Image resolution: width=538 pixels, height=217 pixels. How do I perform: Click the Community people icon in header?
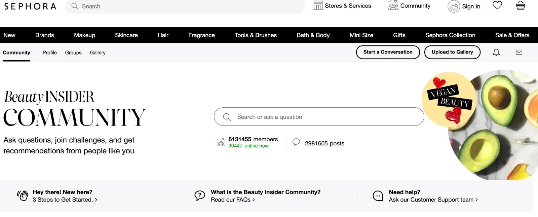click(x=393, y=5)
